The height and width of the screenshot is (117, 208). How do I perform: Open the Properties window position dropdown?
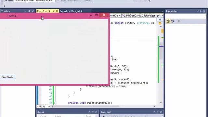[197, 11]
